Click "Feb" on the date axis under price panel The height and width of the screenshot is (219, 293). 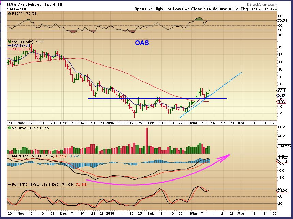151,123
